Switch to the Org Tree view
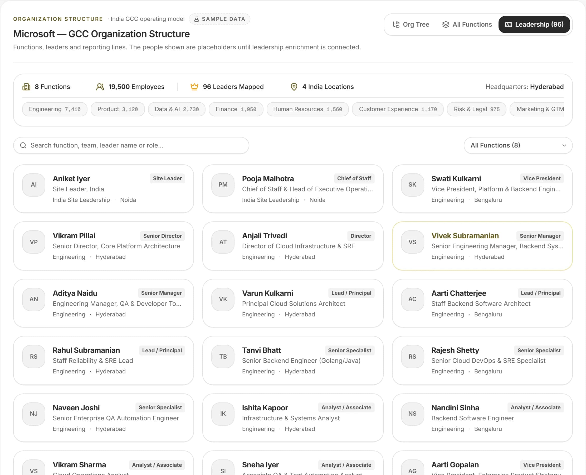Image resolution: width=586 pixels, height=475 pixels. pyautogui.click(x=411, y=25)
